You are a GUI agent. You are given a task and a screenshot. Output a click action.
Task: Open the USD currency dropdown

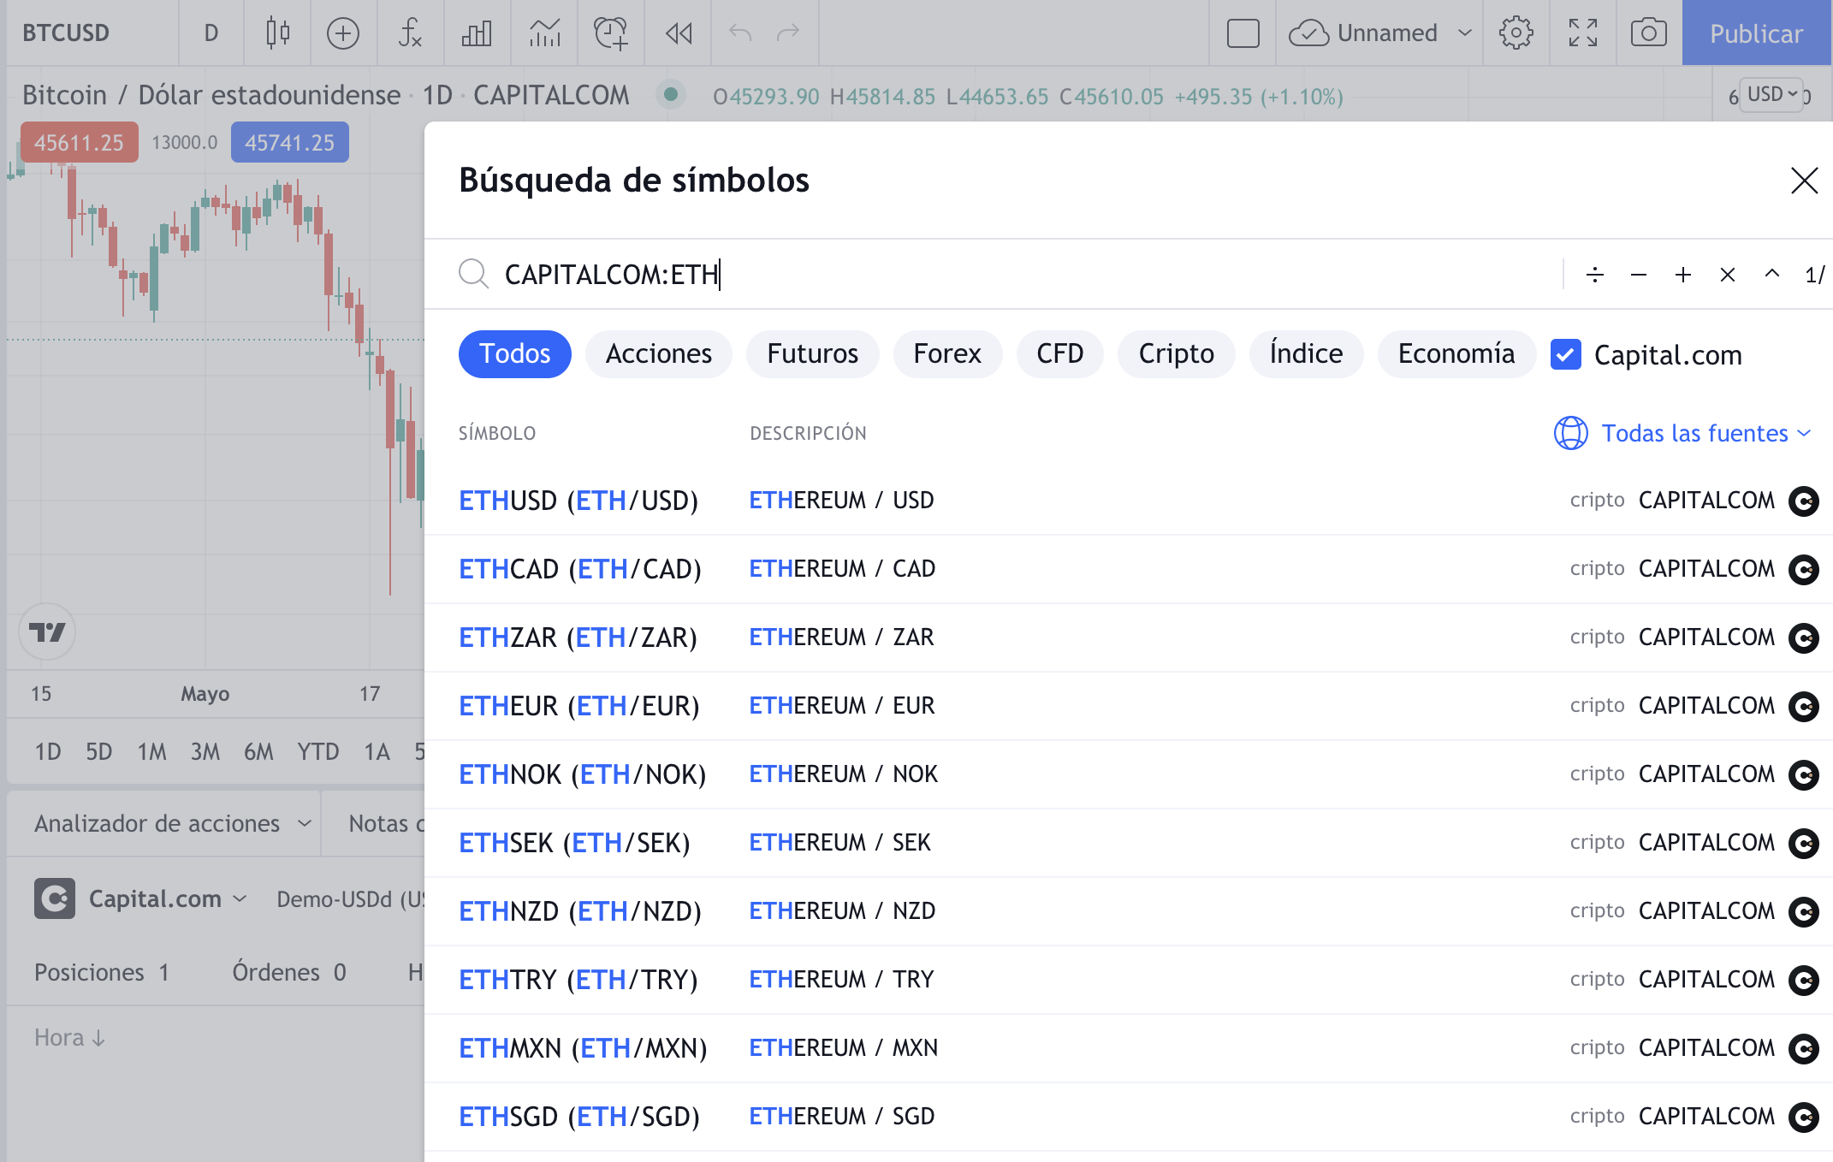(x=1771, y=94)
